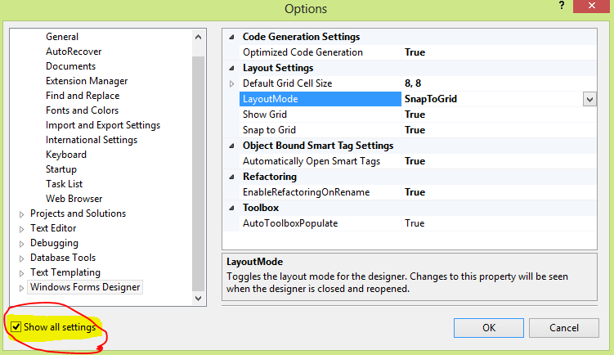Click EnableRefactoringOnRename True value
The width and height of the screenshot is (614, 355).
click(x=415, y=192)
